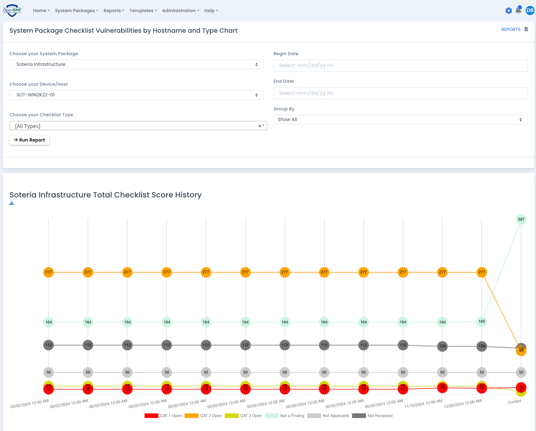Follow the REPORTS link

(x=511, y=29)
